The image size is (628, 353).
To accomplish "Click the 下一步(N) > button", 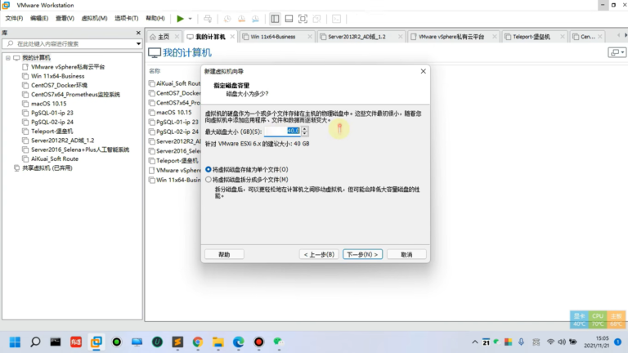I will (362, 255).
